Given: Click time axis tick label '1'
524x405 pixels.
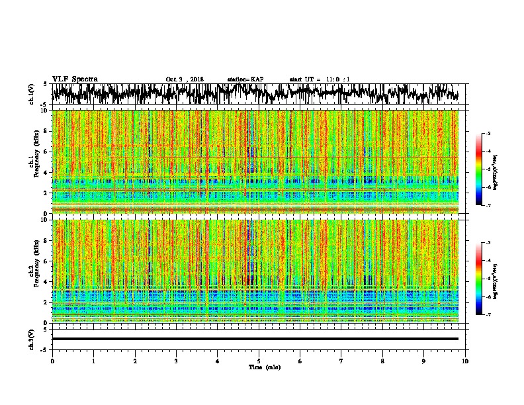Looking at the screenshot, I should (93, 361).
